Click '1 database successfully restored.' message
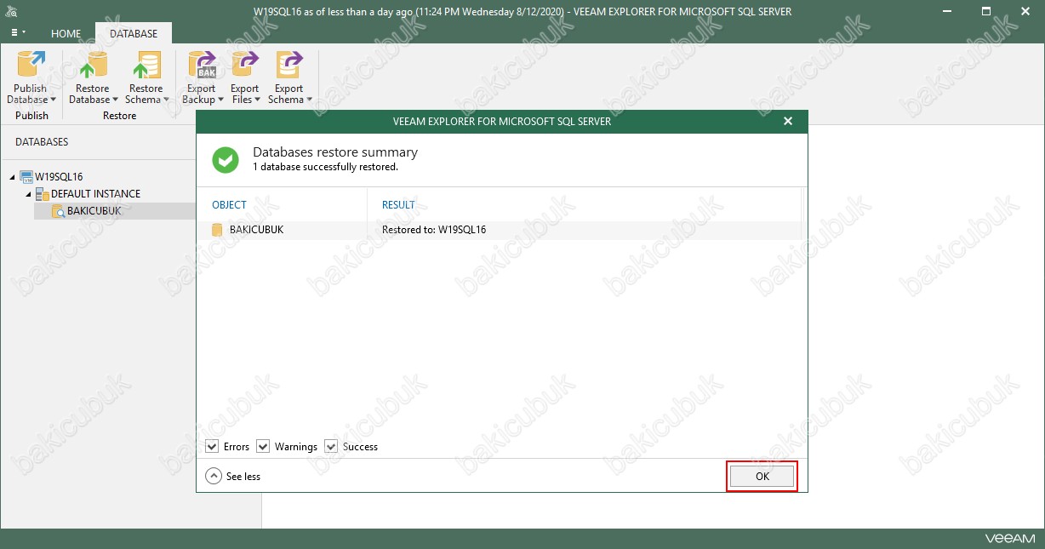Image resolution: width=1045 pixels, height=549 pixels. click(x=325, y=167)
